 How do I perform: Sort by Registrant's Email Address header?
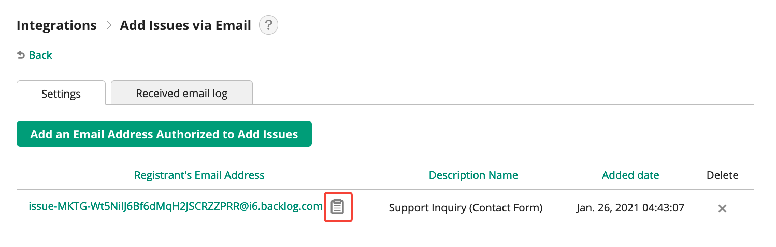199,175
